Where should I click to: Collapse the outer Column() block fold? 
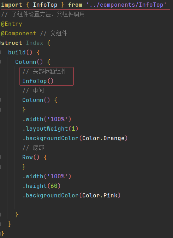coord(0,62)
